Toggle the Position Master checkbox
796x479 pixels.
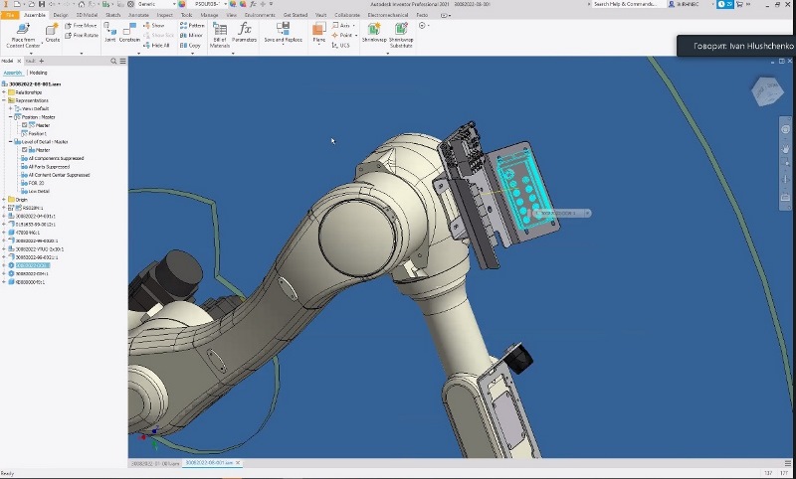[x=25, y=125]
